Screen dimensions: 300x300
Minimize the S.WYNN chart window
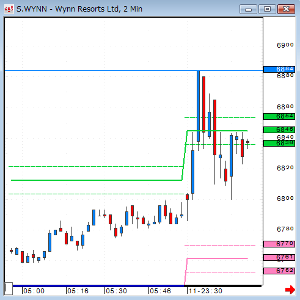pos(248,9)
